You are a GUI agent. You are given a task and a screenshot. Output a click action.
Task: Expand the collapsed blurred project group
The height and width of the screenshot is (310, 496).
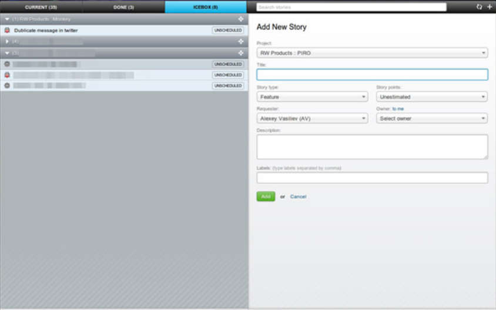click(x=7, y=42)
